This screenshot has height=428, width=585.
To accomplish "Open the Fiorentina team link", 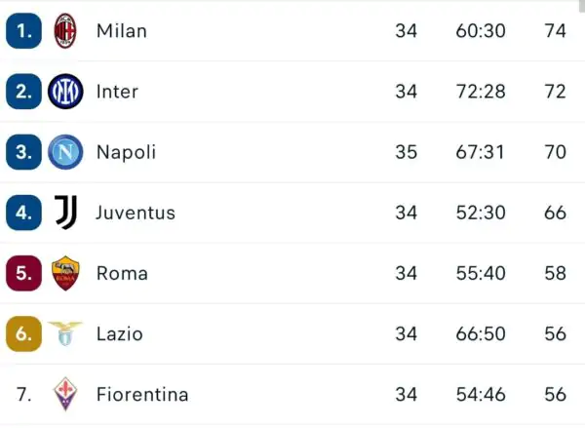I will 142,394.
